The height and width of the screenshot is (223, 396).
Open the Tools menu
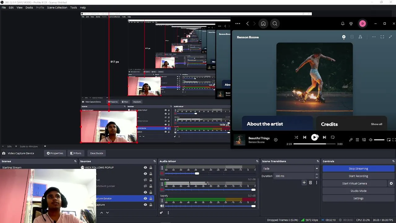pos(74,7)
